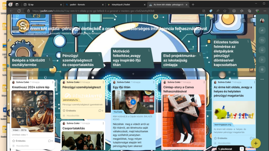The width and height of the screenshot is (269, 151).
Task: Open the split screen browser icon
Action: tap(234, 11)
